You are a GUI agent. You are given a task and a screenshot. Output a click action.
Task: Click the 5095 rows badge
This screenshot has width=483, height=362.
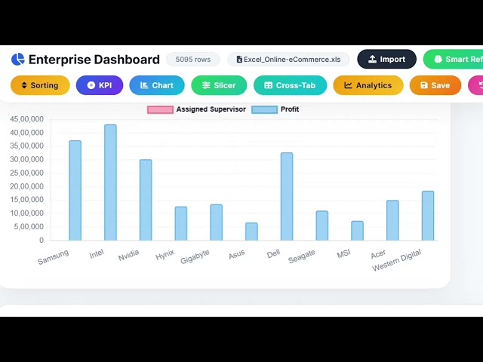(193, 60)
